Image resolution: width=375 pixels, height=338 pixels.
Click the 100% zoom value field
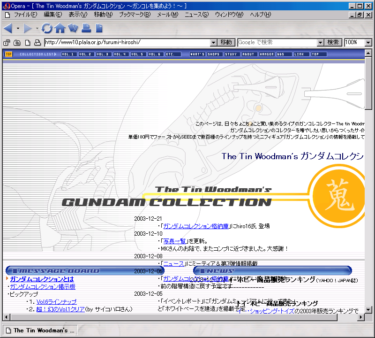[355, 43]
